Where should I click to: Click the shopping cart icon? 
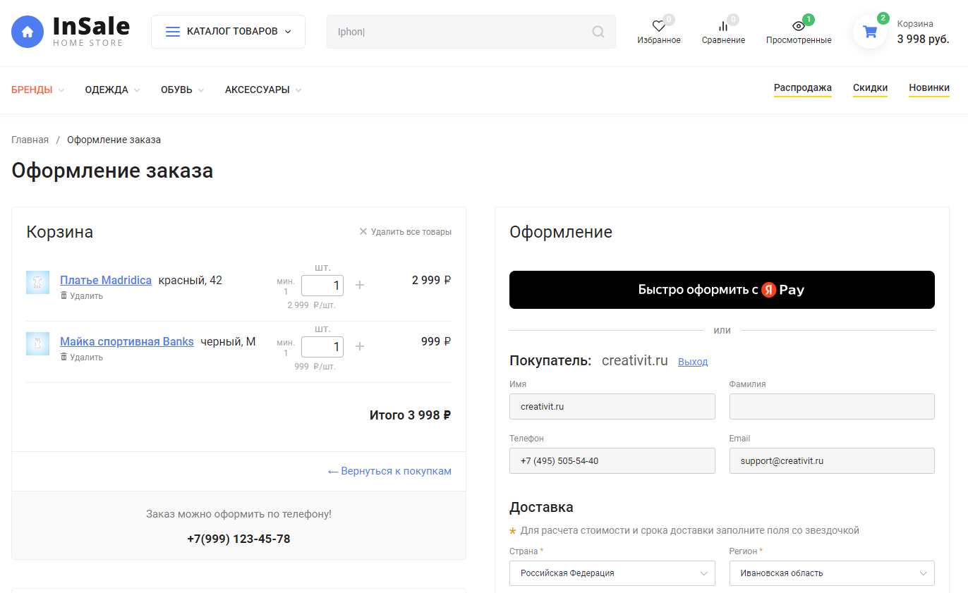[x=870, y=32]
